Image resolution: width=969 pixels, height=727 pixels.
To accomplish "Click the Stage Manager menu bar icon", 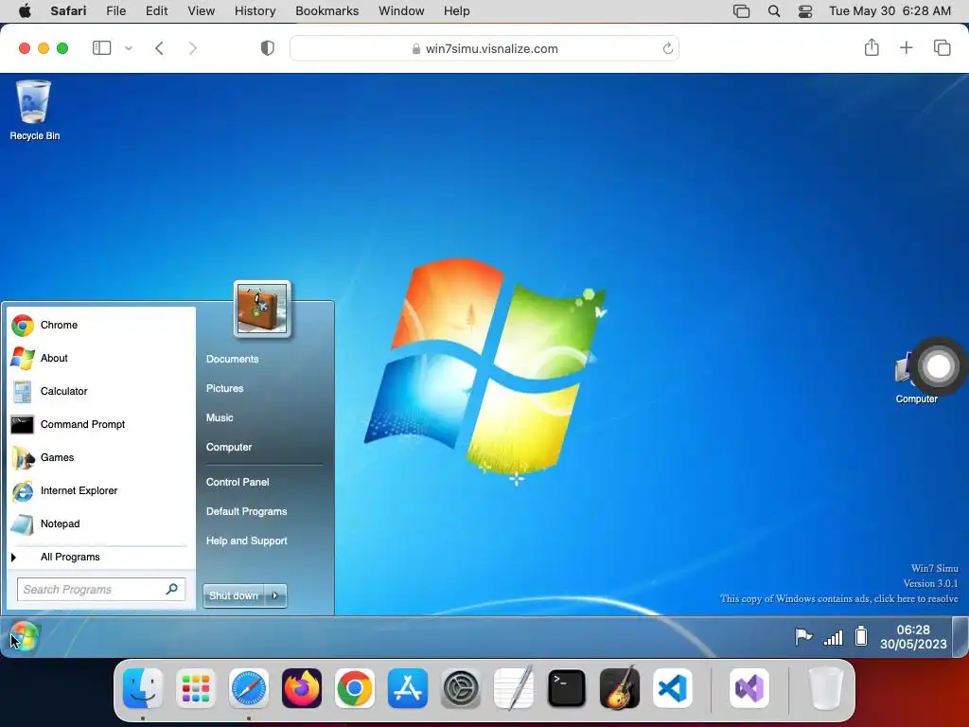I will pos(741,11).
